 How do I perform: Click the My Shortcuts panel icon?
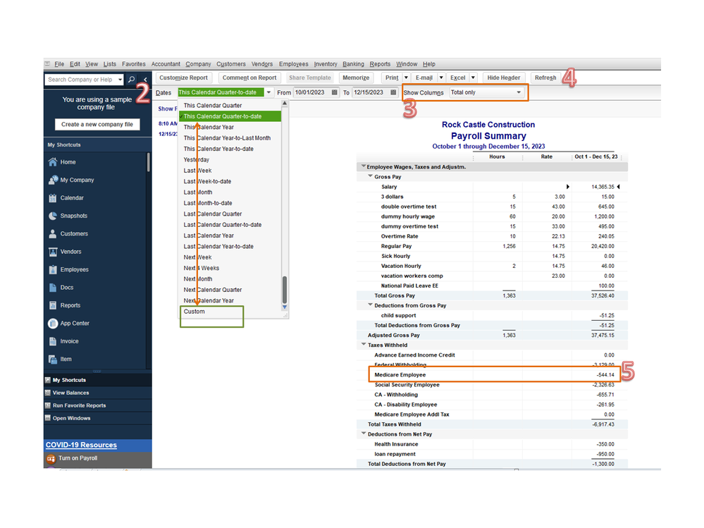click(x=48, y=380)
